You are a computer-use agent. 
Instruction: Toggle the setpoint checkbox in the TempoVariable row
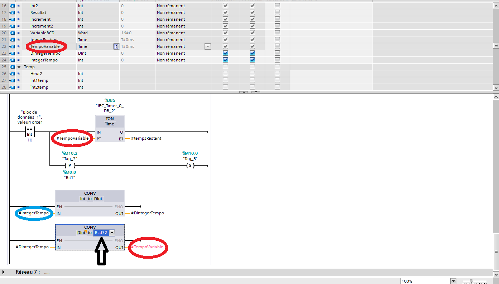[x=277, y=46]
